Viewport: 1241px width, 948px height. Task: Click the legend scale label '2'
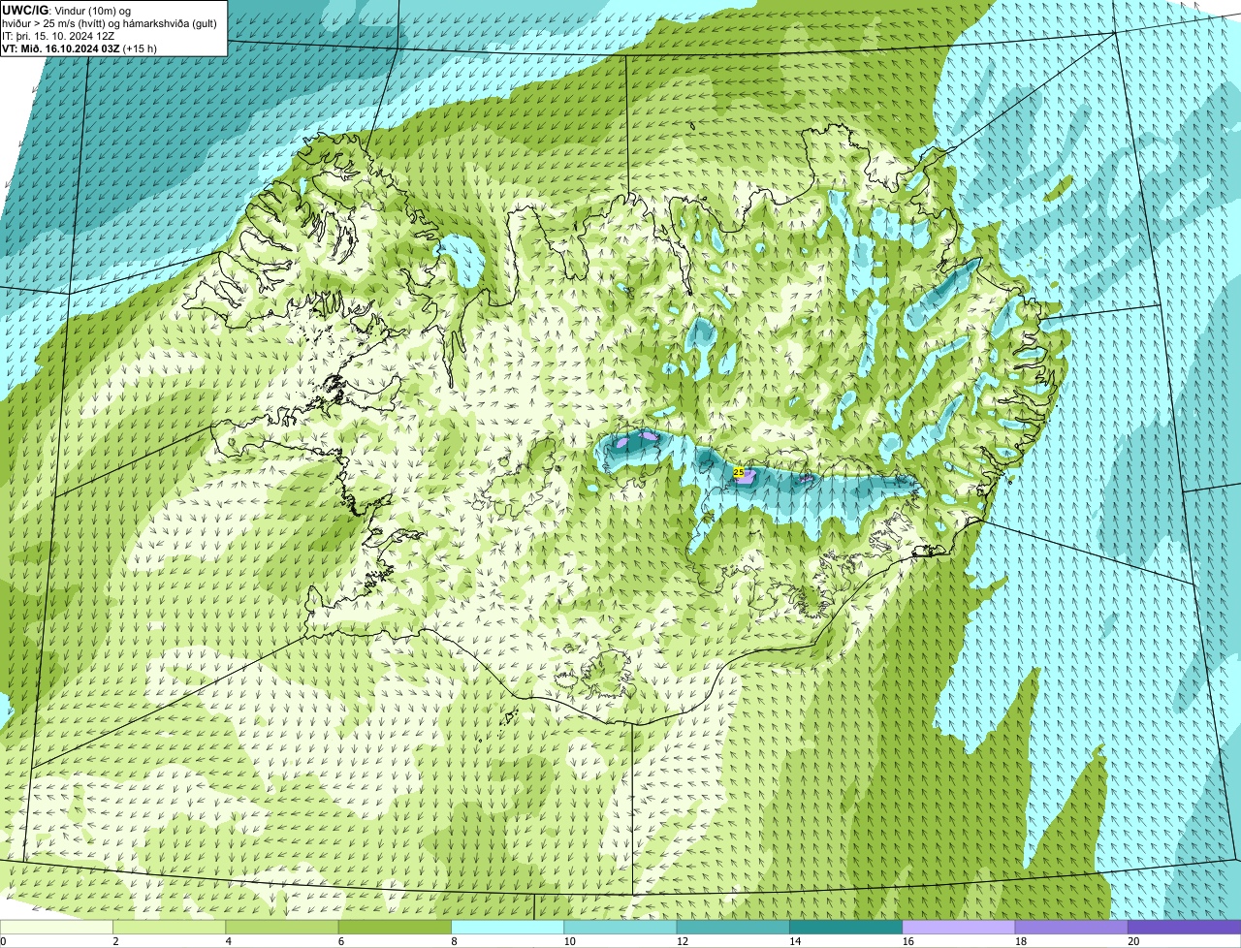115,941
